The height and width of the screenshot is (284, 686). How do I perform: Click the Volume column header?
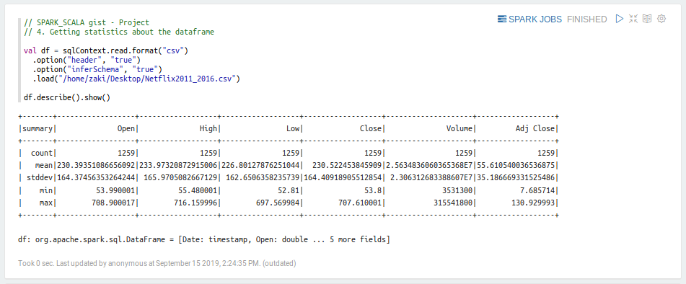click(x=459, y=128)
